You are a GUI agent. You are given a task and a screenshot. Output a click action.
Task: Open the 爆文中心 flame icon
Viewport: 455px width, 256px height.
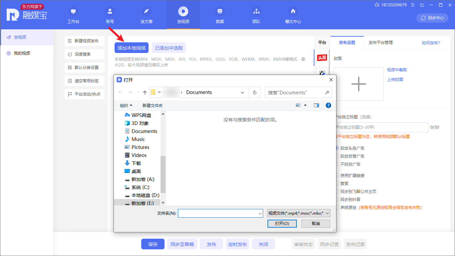coord(293,12)
